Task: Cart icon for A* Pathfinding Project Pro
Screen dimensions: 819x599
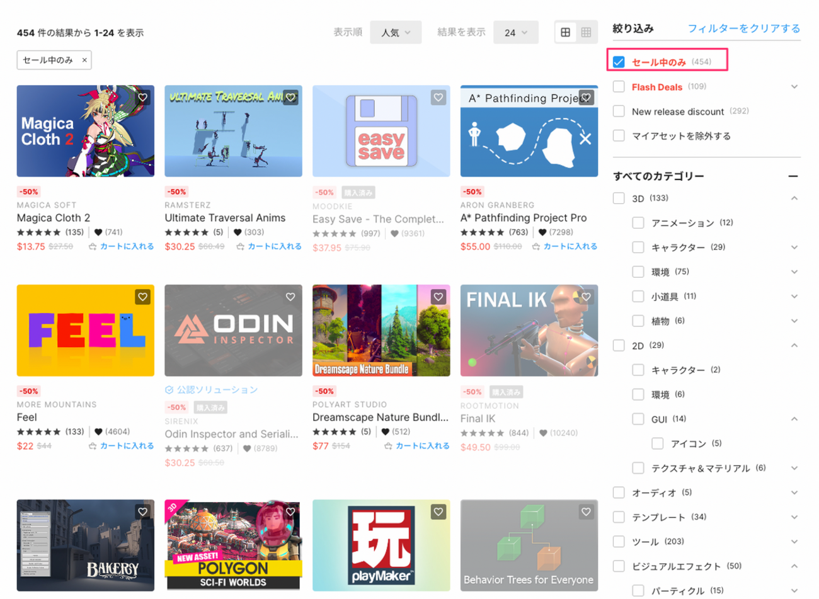Action: click(535, 247)
